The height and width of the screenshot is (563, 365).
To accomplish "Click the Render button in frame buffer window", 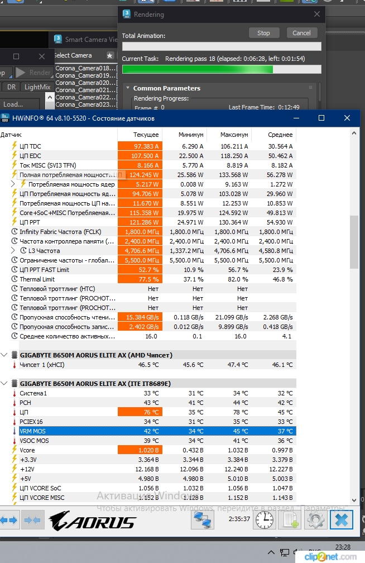I will tap(34, 73).
